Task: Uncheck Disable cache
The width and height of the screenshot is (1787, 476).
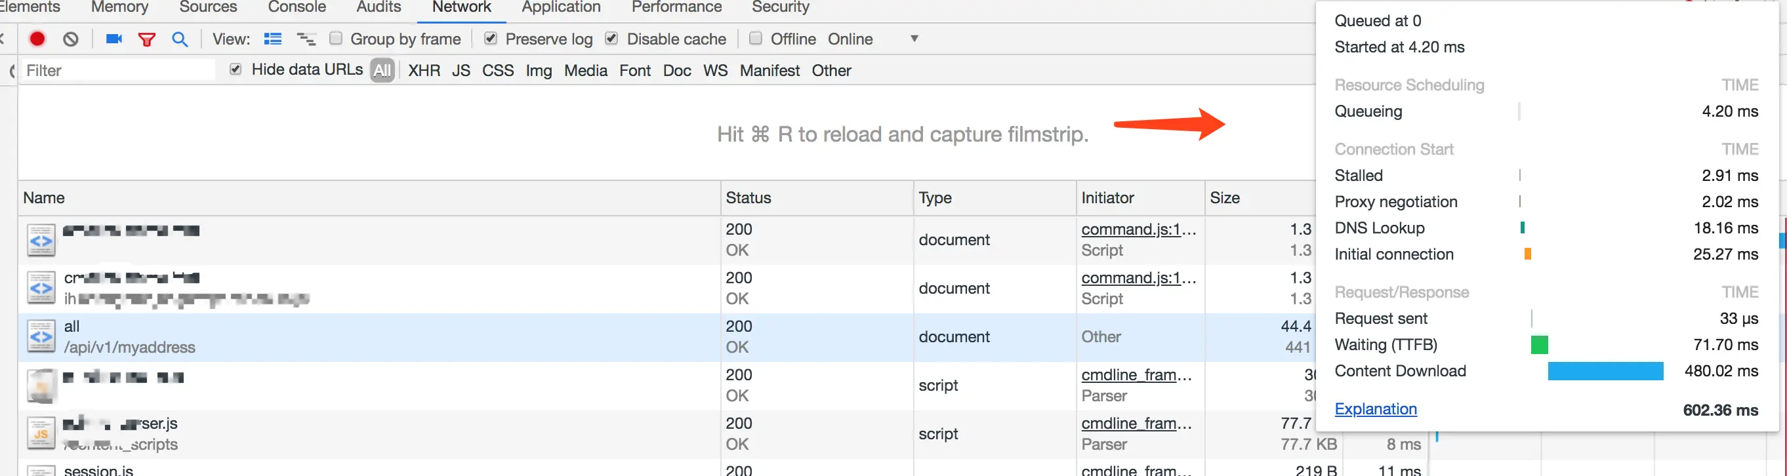Action: pos(611,38)
